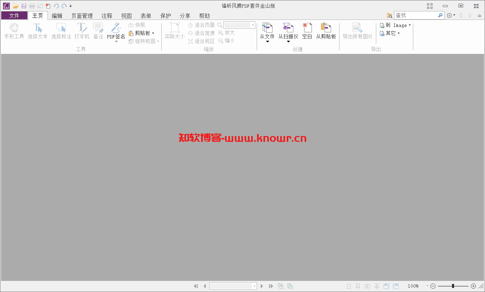This screenshot has width=485, height=292.
Task: Activate the 打字机 typewriter tool
Action: [82, 31]
